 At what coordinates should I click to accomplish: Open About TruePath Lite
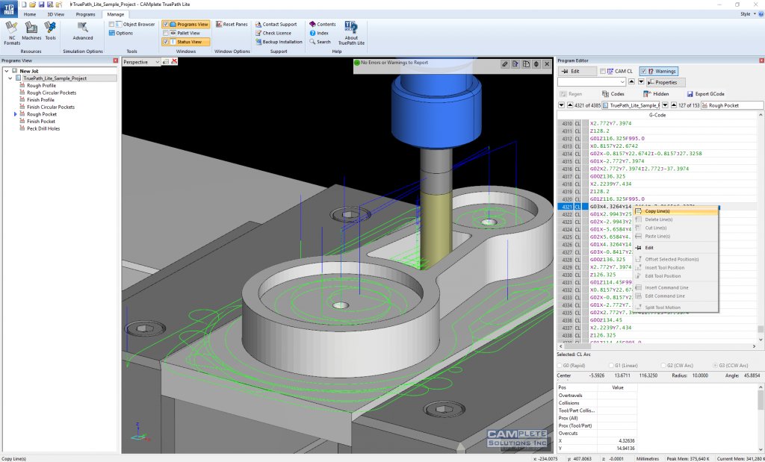pyautogui.click(x=351, y=33)
